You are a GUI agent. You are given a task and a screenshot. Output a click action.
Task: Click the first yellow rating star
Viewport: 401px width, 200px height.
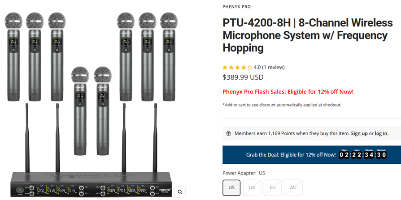click(225, 68)
